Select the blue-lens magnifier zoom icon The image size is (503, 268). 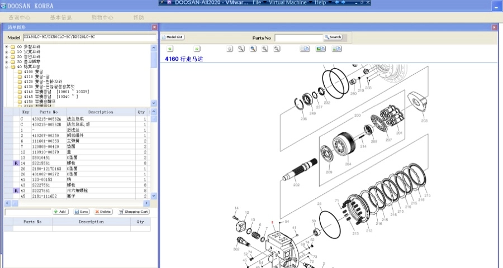[x=253, y=49]
